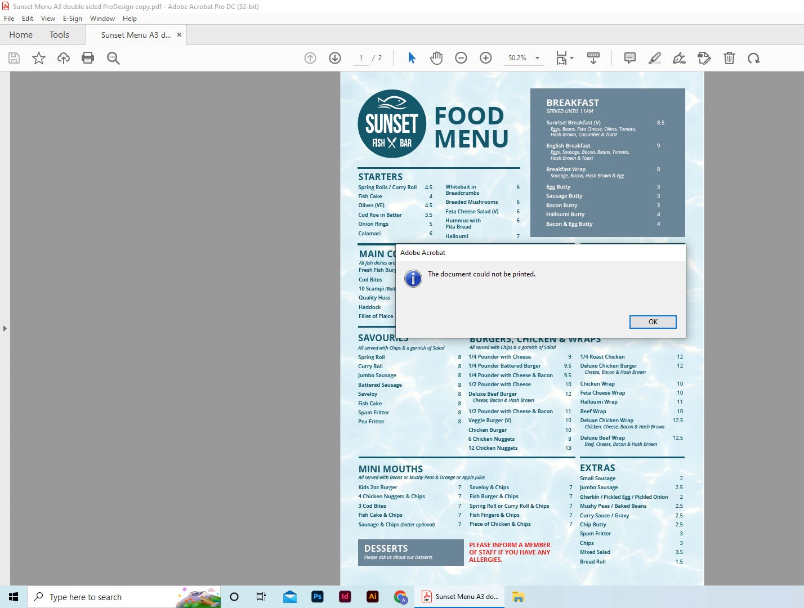Open the zoom percentage dropdown

(537, 58)
